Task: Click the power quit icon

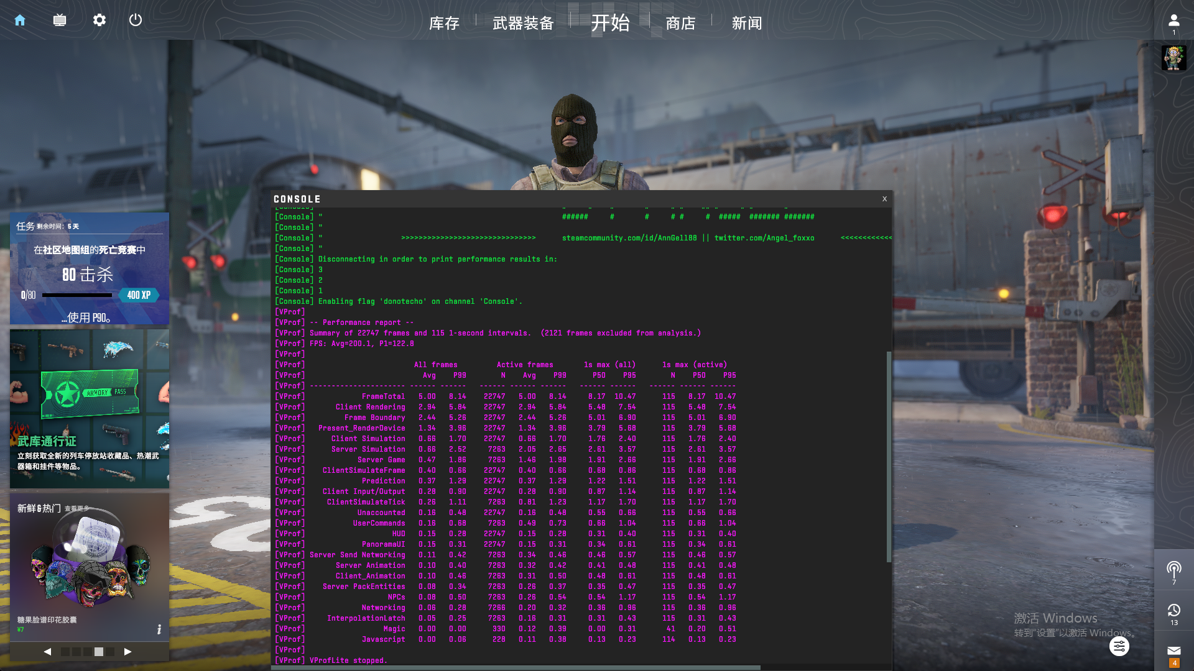Action: pyautogui.click(x=136, y=20)
